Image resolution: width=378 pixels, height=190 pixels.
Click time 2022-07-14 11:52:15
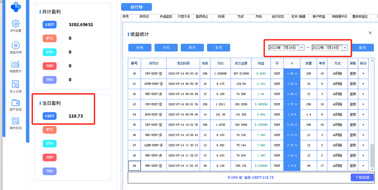[x=183, y=166]
